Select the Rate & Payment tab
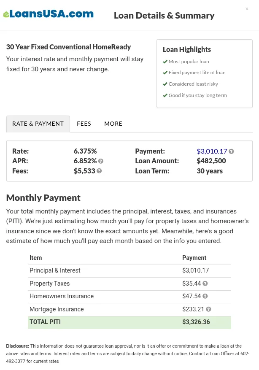This screenshot has height=370, width=259. (38, 124)
